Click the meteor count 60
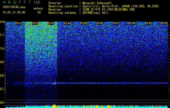Image resolution: width=170 pixels, height=108 pixels. pyautogui.click(x=39, y=12)
